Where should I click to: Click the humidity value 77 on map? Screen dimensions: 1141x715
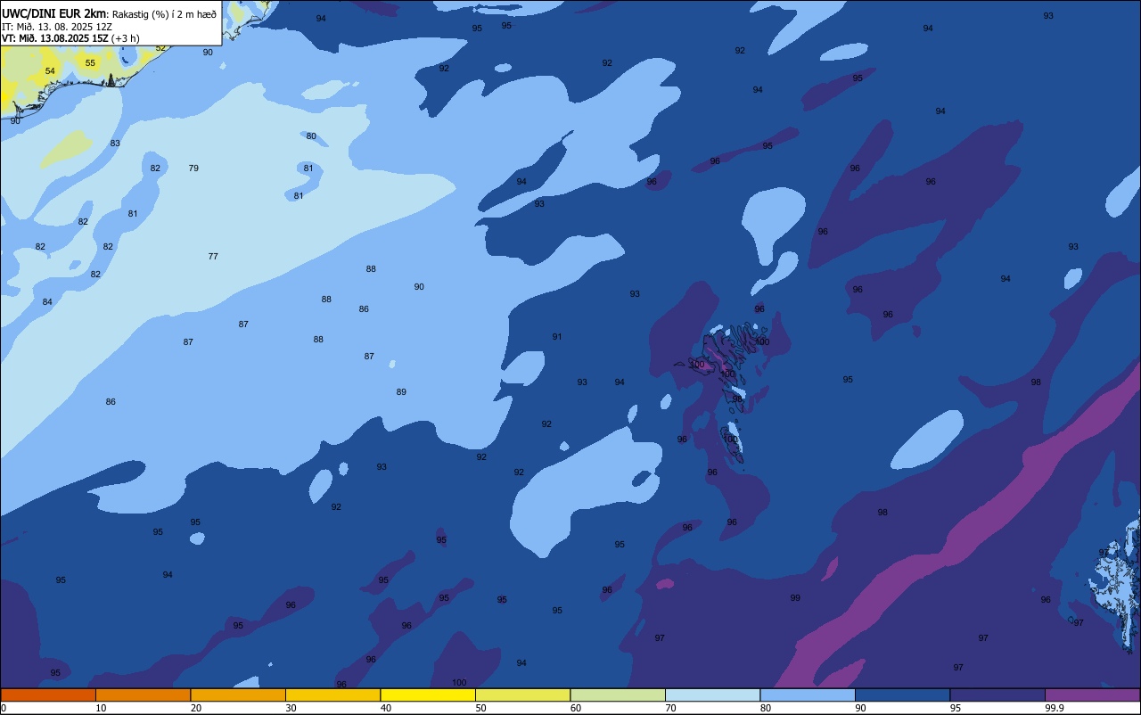click(213, 257)
